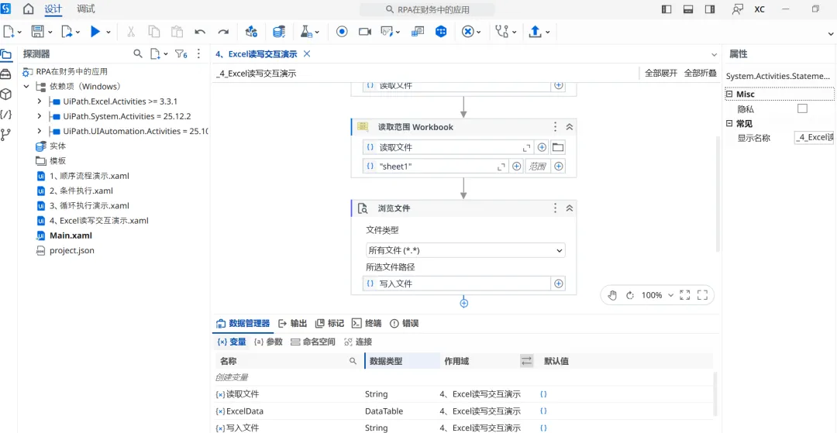Screen dimensions: 837x433
Task: Open Save dropdown arrow in toolbar
Action: coord(50,33)
